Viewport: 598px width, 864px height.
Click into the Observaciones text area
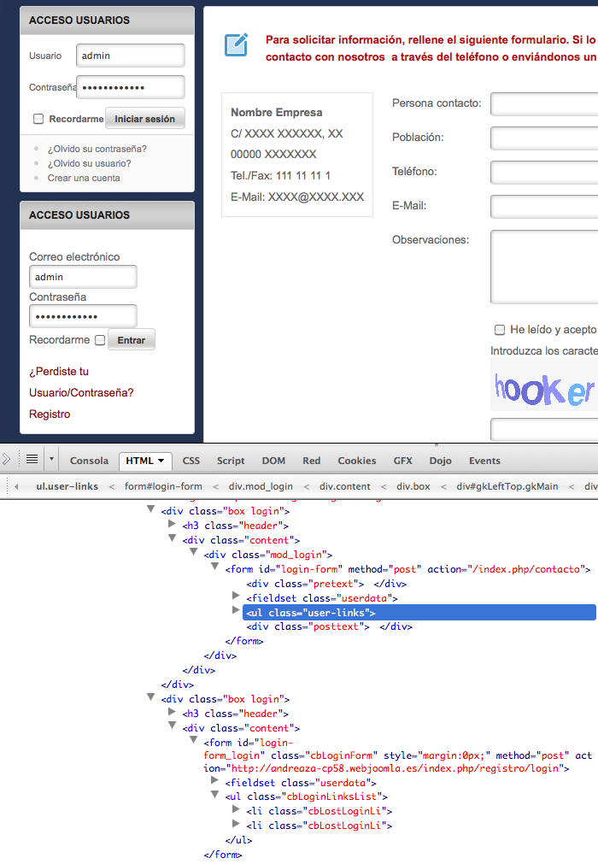tap(544, 267)
